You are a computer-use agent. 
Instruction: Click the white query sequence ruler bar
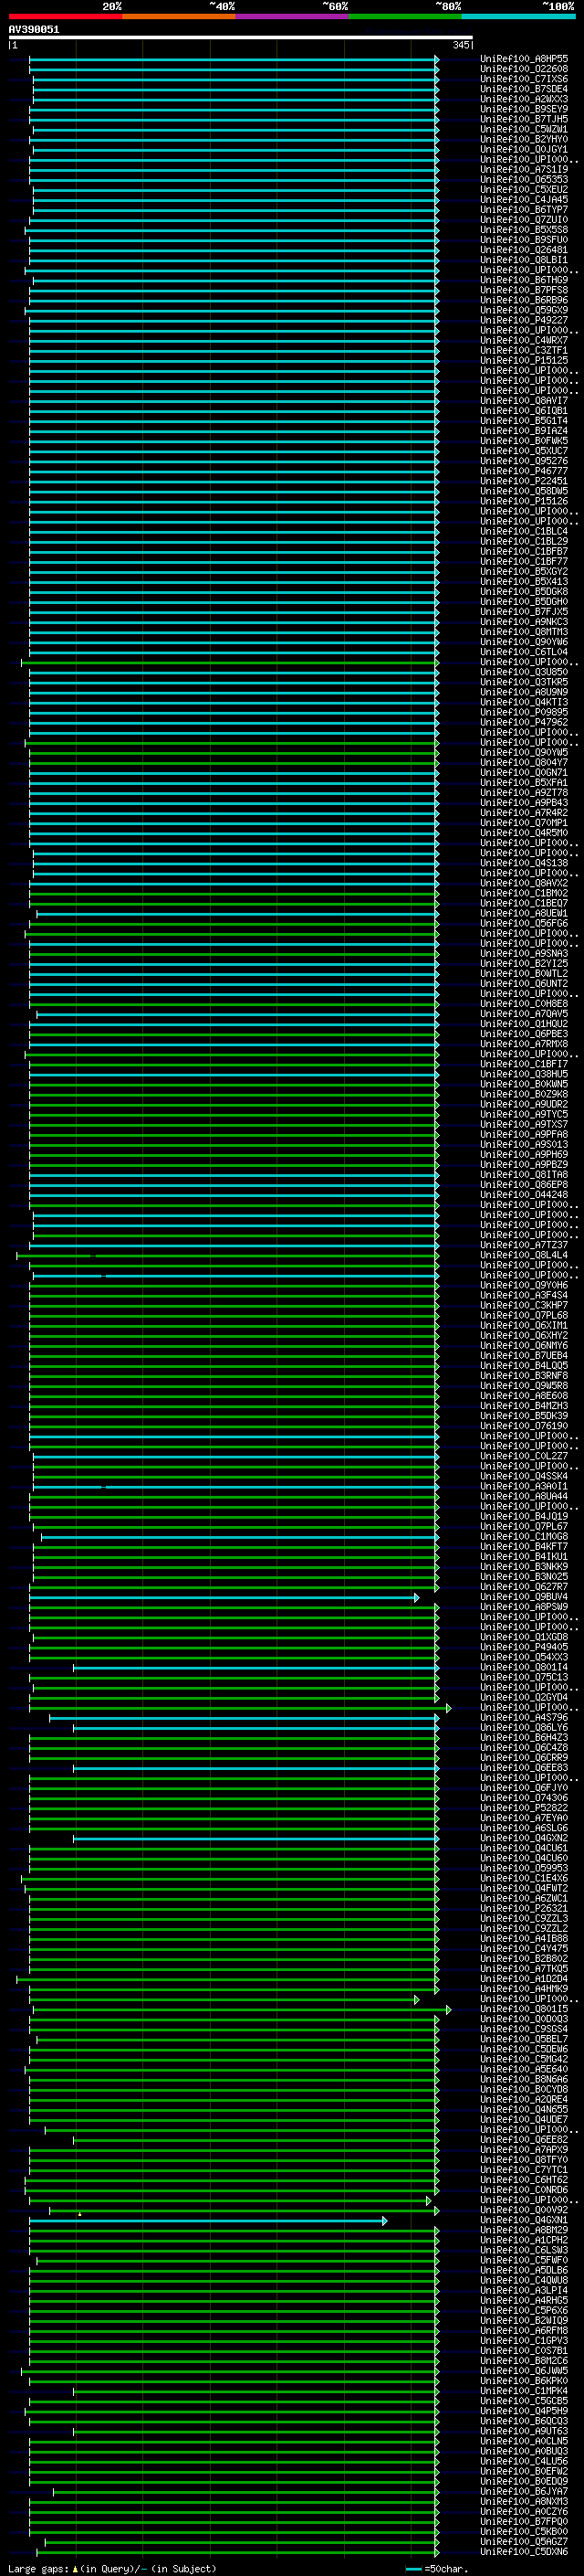tap(240, 38)
